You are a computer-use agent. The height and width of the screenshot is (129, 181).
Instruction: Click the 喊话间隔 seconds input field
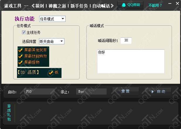(126, 41)
